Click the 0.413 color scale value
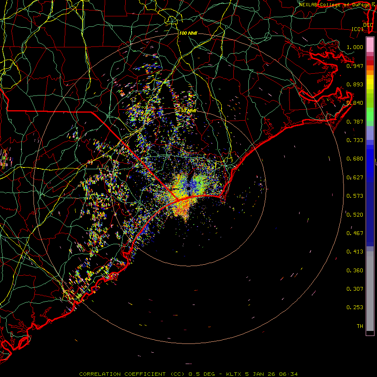The height and width of the screenshot is (377, 377). pyautogui.click(x=355, y=252)
